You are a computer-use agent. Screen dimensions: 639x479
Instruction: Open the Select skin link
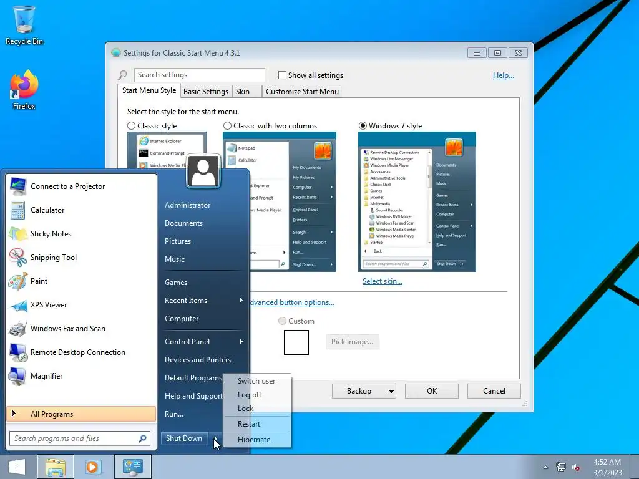383,281
